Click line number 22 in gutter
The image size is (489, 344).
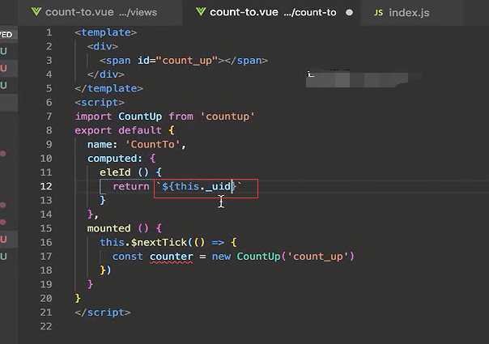click(x=46, y=326)
